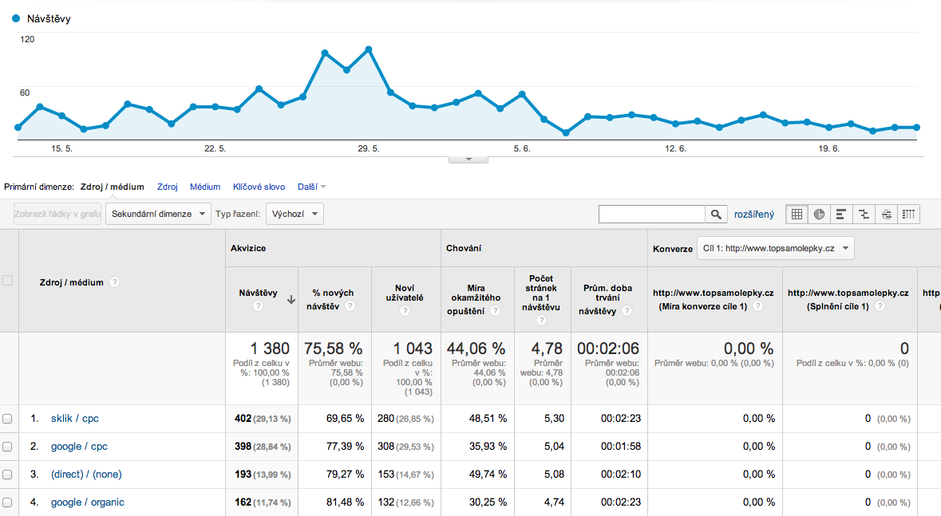Click the Zobrazit řádky v grafu button

(57, 215)
